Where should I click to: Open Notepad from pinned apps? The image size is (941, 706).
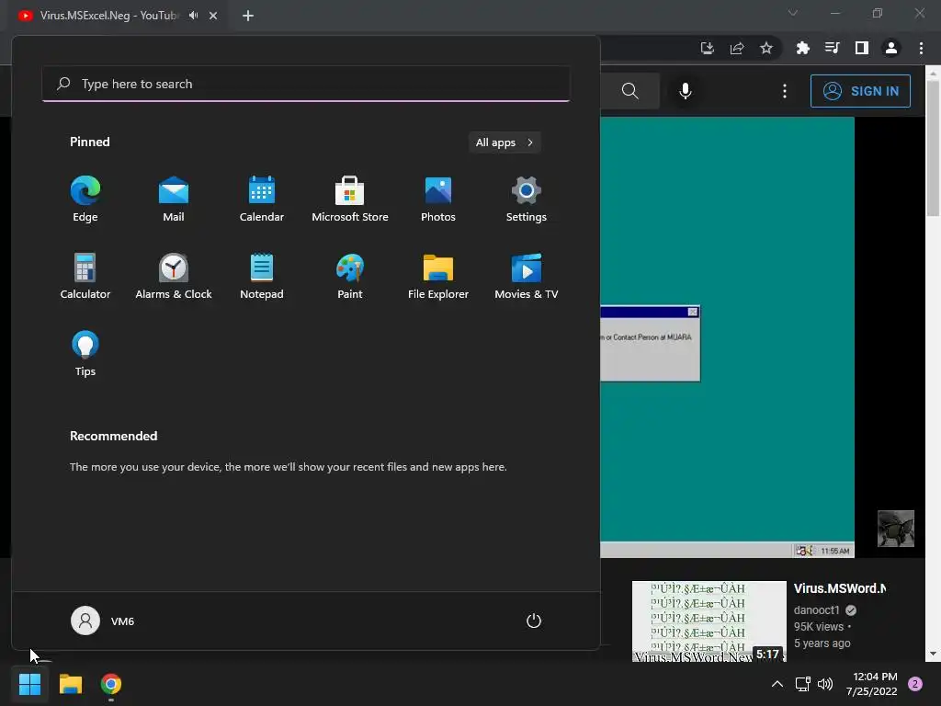pyautogui.click(x=262, y=276)
